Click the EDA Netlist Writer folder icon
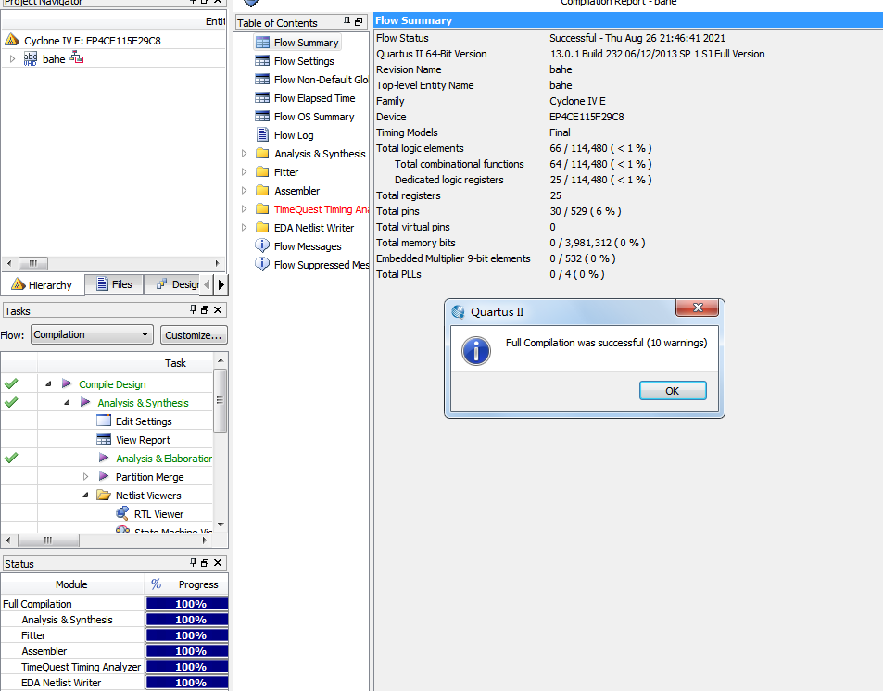Image resolution: width=883 pixels, height=691 pixels. [262, 228]
